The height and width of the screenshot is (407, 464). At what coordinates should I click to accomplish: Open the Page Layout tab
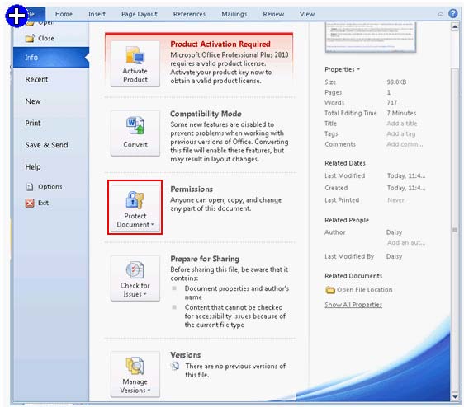(x=139, y=14)
